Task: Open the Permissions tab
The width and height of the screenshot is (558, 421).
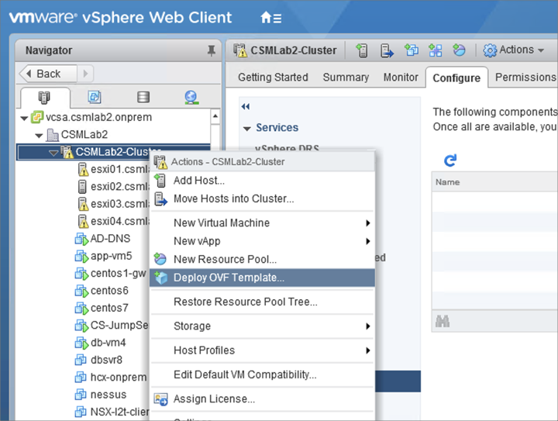Action: (x=525, y=78)
